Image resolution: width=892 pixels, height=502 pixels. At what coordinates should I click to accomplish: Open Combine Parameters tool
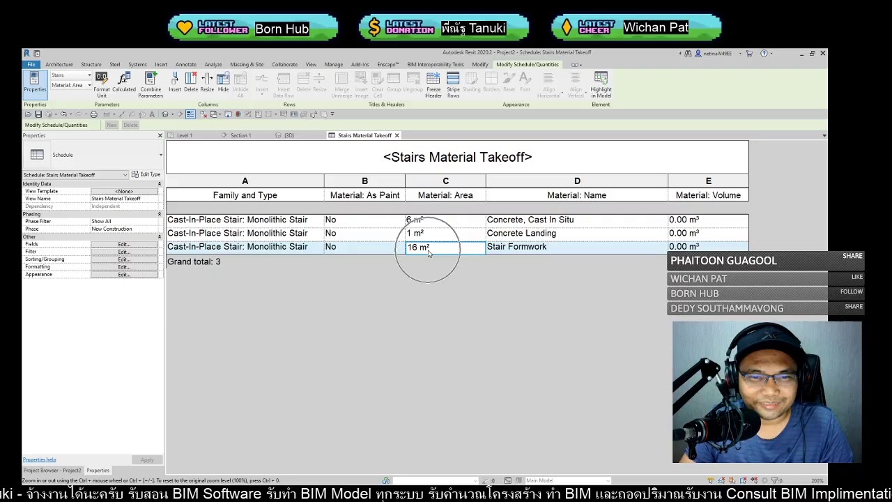tap(151, 84)
